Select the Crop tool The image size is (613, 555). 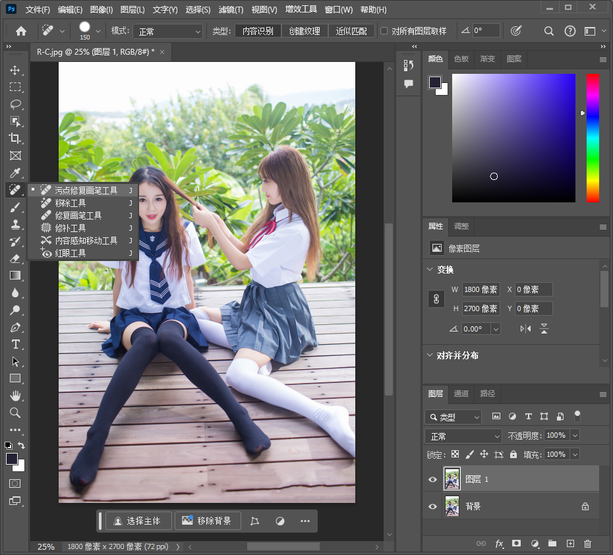click(15, 138)
